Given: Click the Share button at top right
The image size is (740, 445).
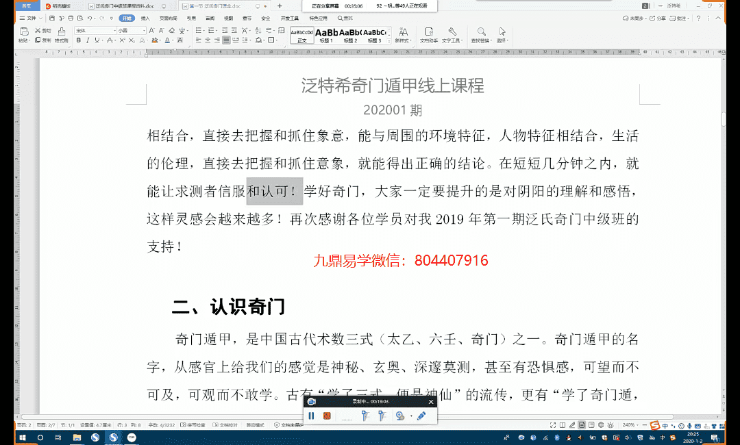Looking at the screenshot, I should [x=657, y=18].
